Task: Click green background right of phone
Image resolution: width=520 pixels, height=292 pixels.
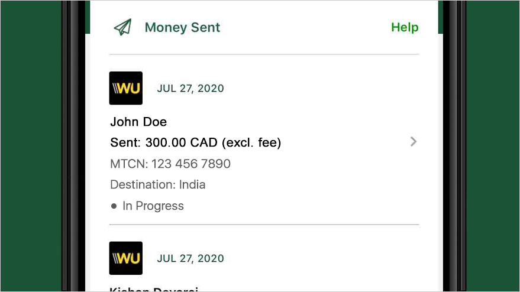Action: point(493,146)
